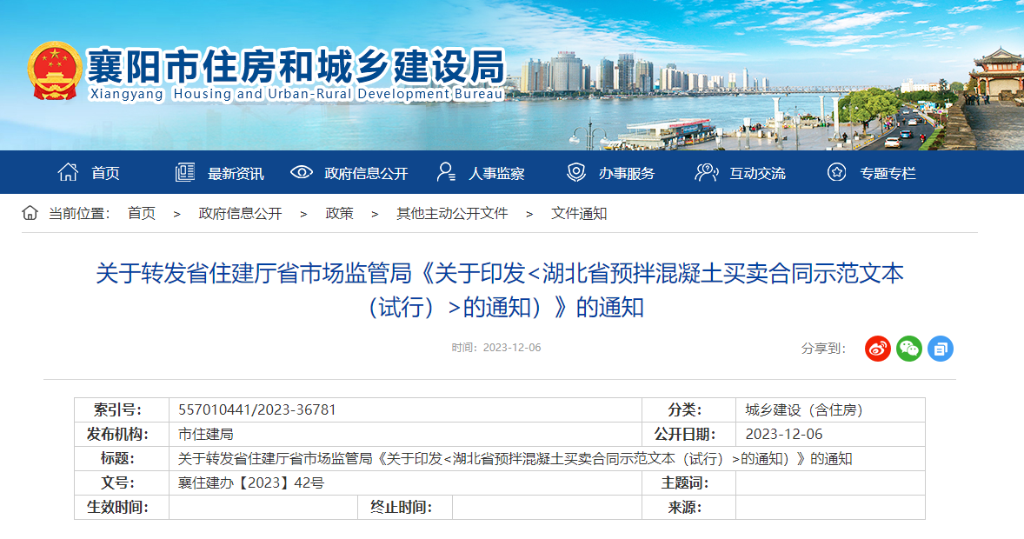Click the eye icon for government disclosure

[301, 172]
